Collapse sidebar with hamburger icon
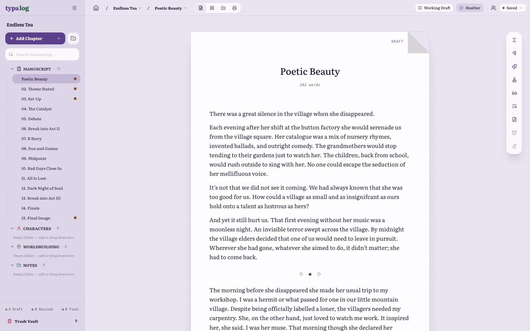 click(x=75, y=8)
